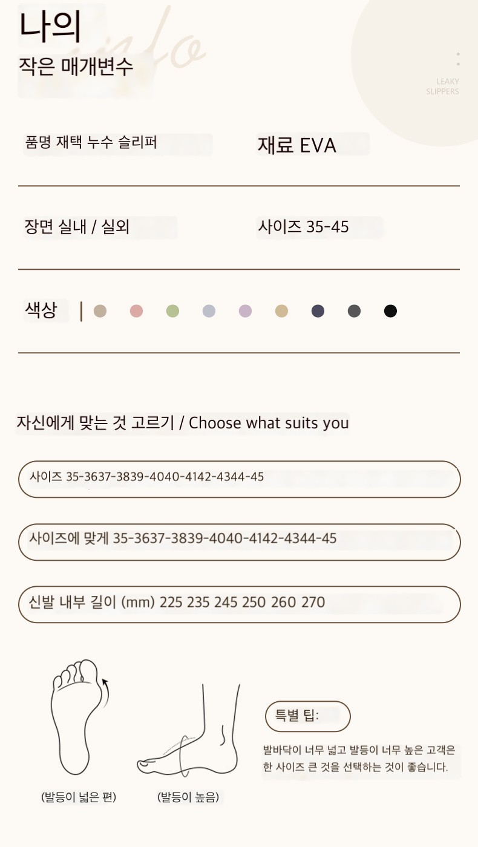Select the lavender color swatch

point(245,311)
